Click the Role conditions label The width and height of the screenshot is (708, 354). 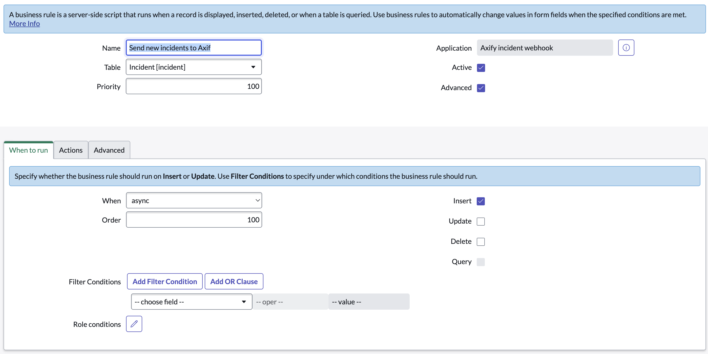pyautogui.click(x=97, y=324)
